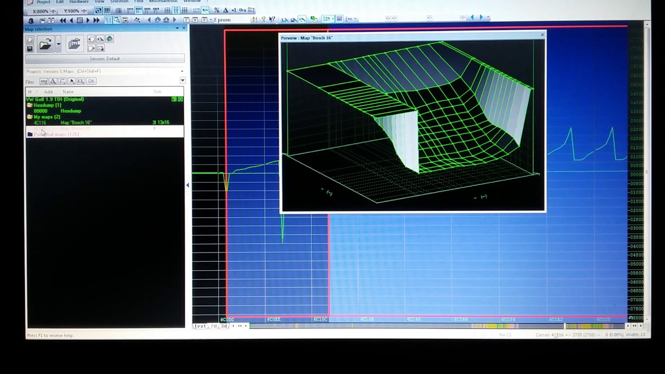665x374 pixels.
Task: Click the new document icon in Map selection
Action: 30,39
